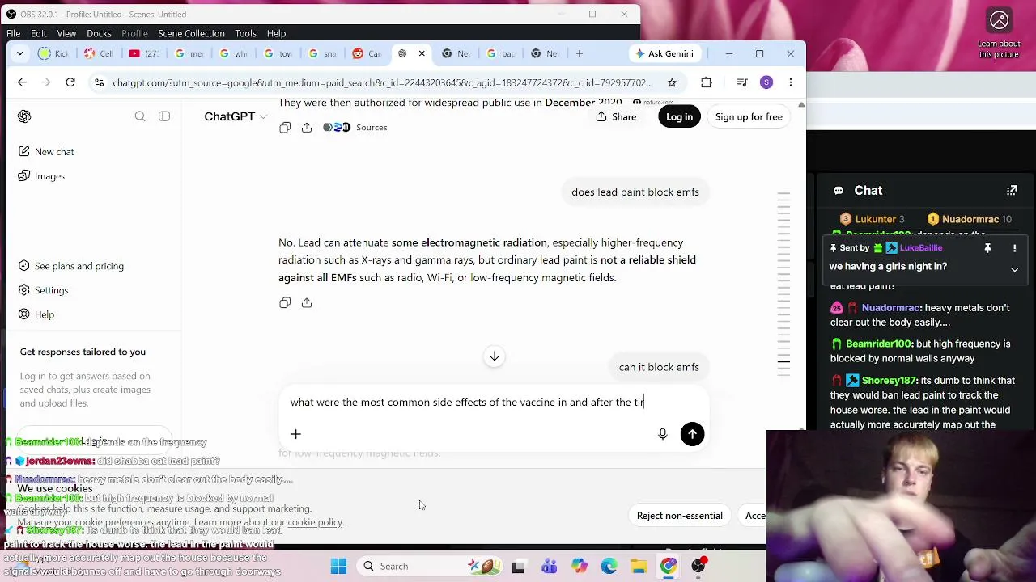
Task: Share the lead paint EMF answer
Action: point(307,302)
